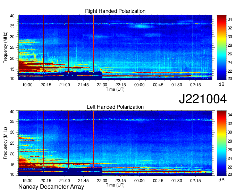Click "00:00" time tick on Left Handed plot

[x=140, y=181]
